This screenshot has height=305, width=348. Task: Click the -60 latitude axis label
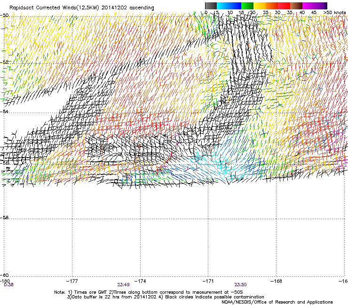[4, 275]
